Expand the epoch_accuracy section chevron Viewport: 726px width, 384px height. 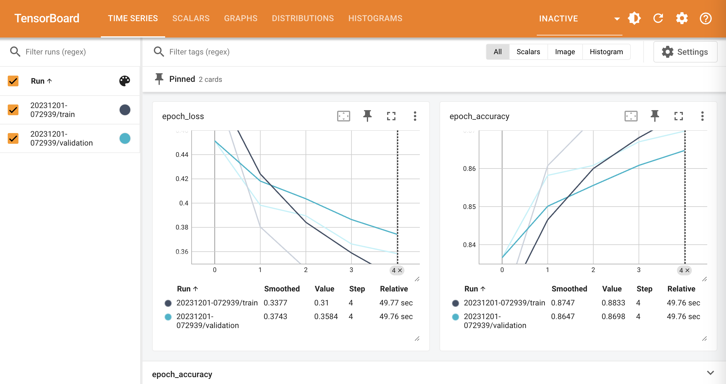pos(711,373)
